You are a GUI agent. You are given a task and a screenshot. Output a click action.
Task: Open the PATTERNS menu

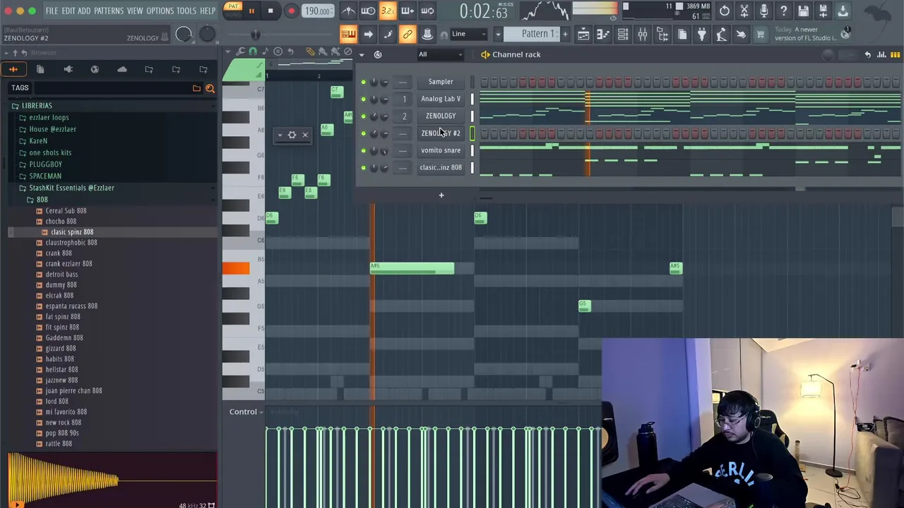click(109, 11)
